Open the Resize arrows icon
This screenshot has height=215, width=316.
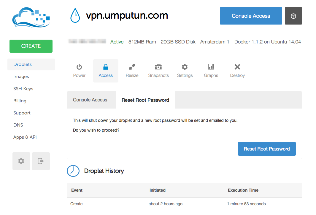tap(132, 67)
